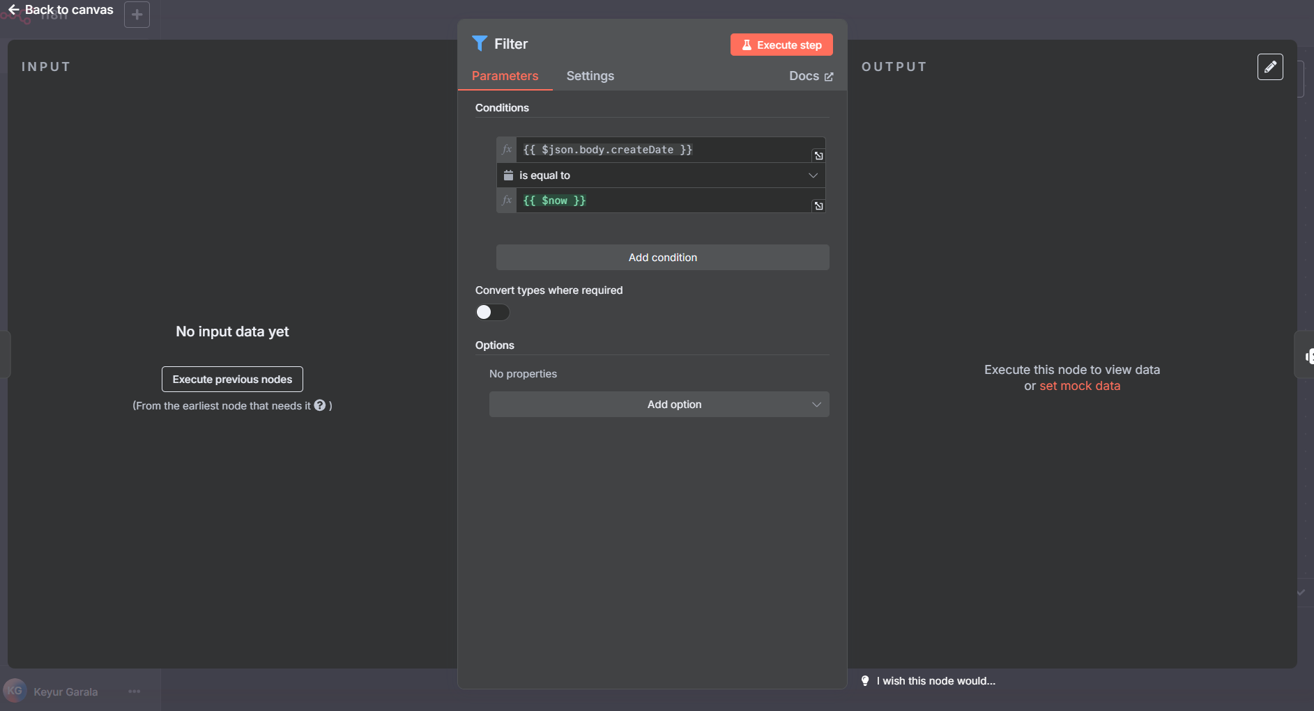Image resolution: width=1314 pixels, height=711 pixels.
Task: Switch to the Settings tab
Action: click(x=590, y=76)
